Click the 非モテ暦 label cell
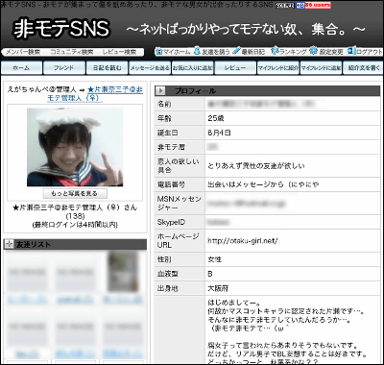 pos(180,147)
